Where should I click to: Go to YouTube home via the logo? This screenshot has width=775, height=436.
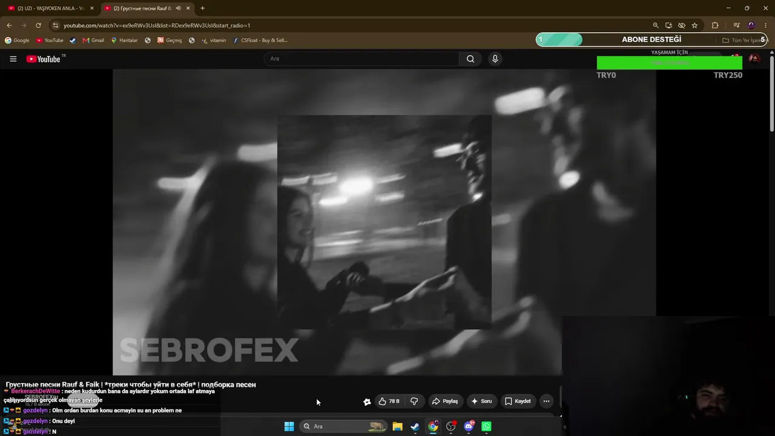(x=43, y=59)
